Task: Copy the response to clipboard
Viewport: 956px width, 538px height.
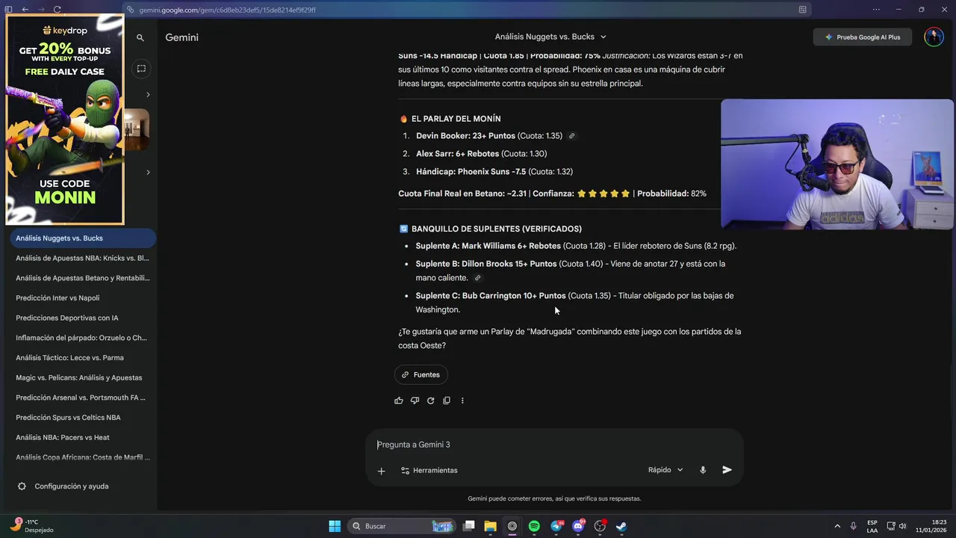Action: 447,401
